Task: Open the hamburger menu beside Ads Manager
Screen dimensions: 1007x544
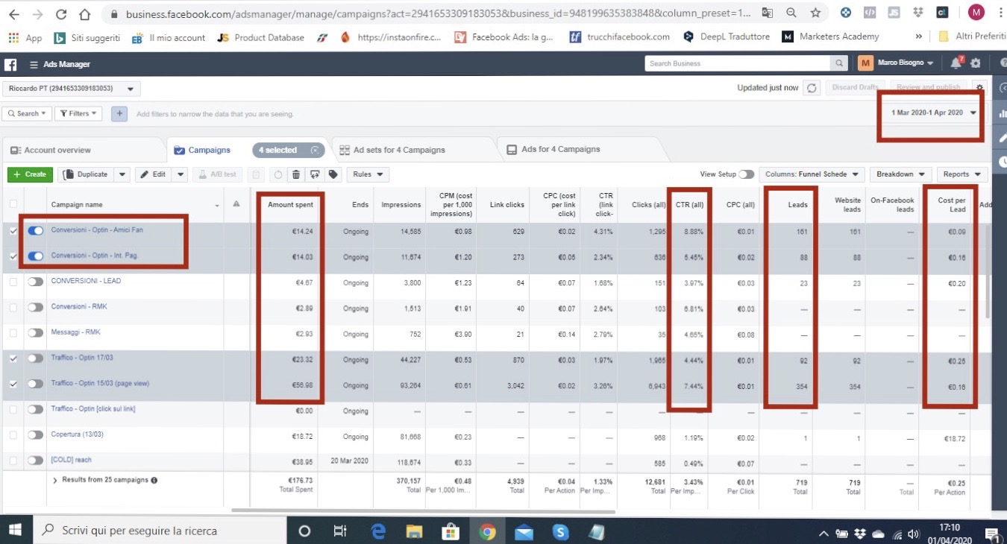Action: pyautogui.click(x=34, y=65)
